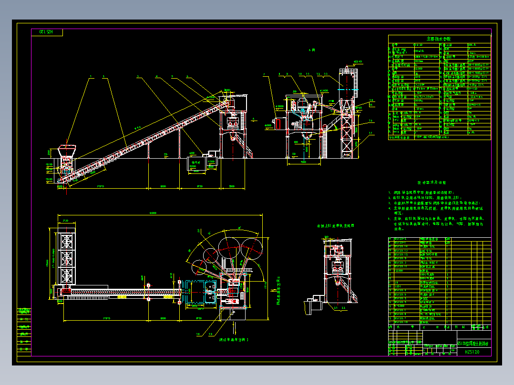This screenshot has height=385, width=514.
Task: Click the 40000 overall dimension in plan view
Action: [x=153, y=213]
